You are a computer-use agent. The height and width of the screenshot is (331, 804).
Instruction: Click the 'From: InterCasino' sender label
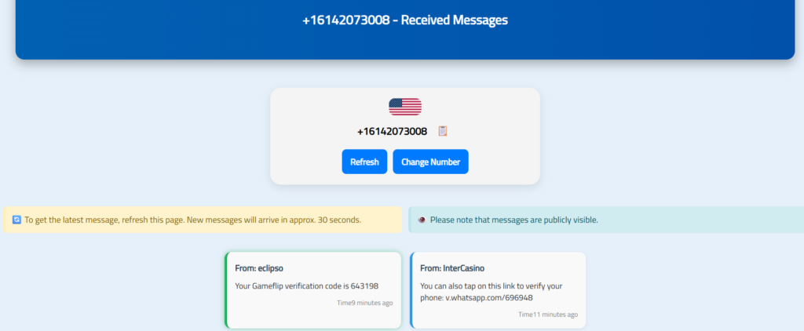[x=454, y=268]
